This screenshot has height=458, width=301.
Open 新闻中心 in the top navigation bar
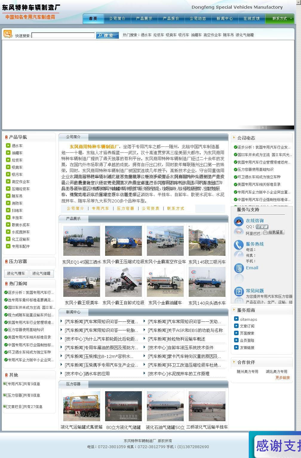coord(225,19)
